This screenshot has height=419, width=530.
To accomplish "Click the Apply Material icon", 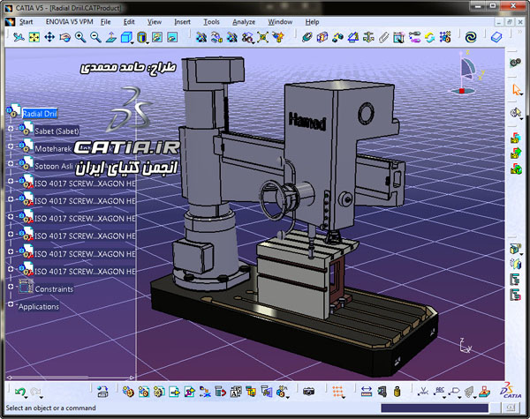I will (x=484, y=392).
